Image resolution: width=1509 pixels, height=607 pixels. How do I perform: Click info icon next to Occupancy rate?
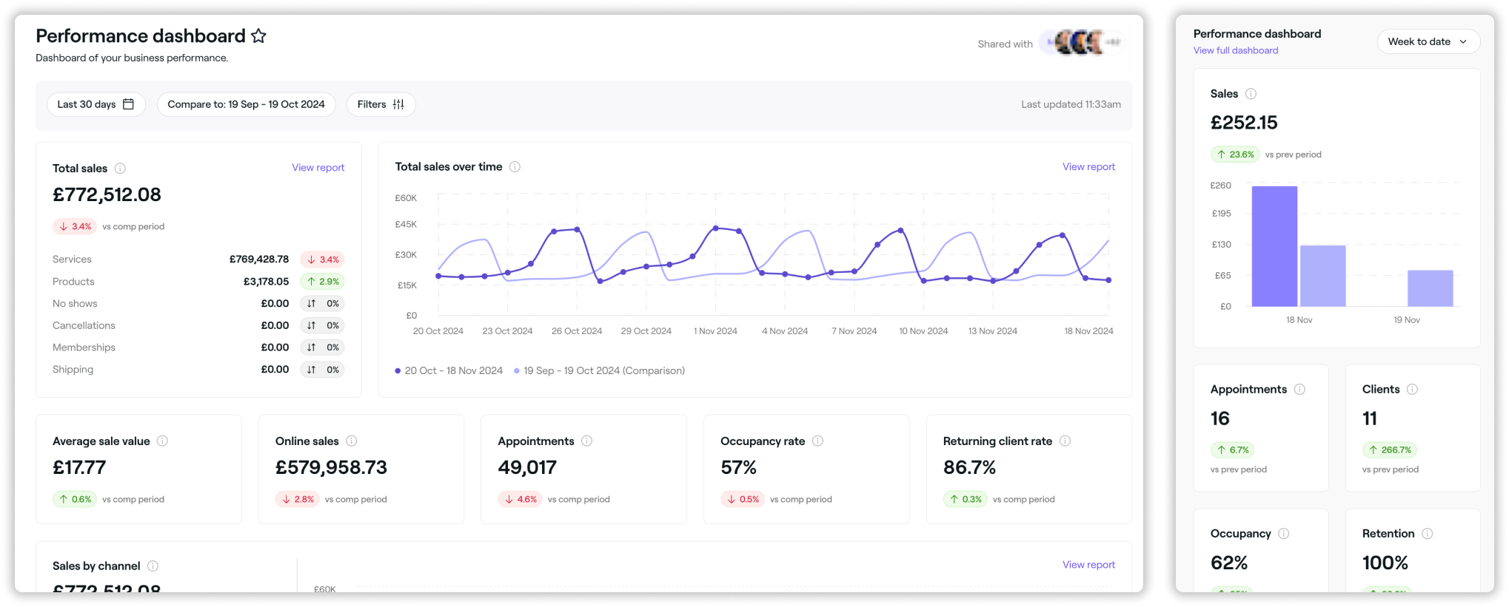(x=817, y=441)
